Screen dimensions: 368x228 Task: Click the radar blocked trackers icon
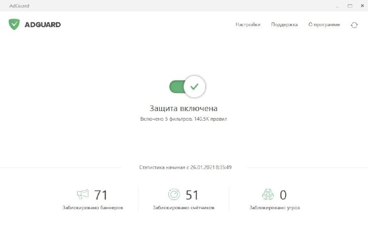click(x=174, y=195)
